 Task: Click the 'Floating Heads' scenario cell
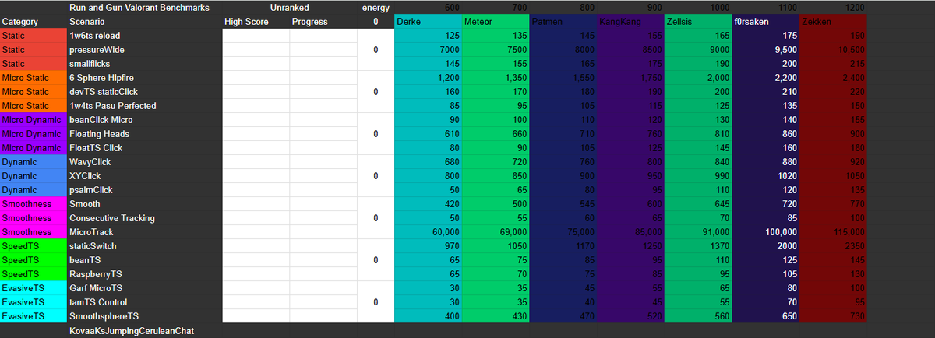click(x=144, y=133)
